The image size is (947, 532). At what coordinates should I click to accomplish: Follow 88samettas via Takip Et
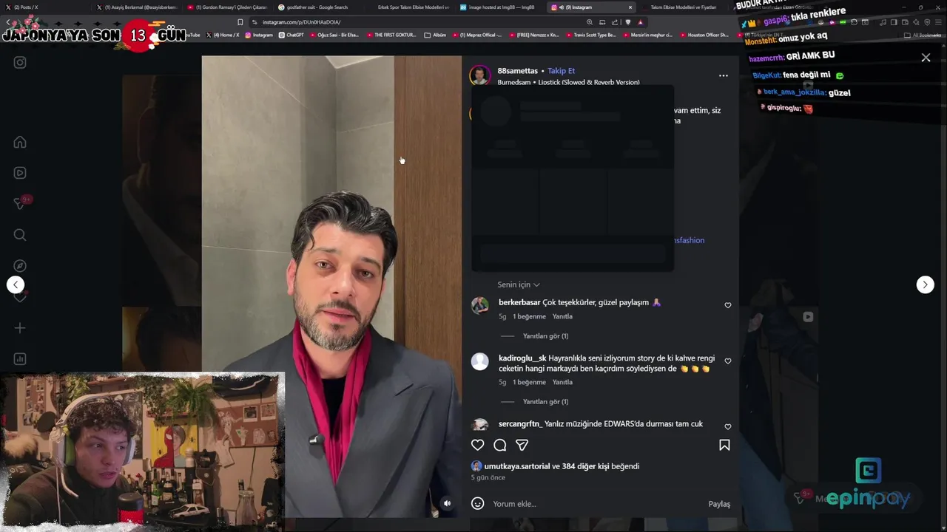coord(561,71)
